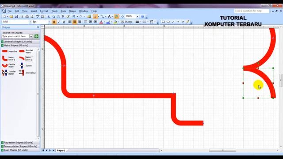
Task: Align text left
Action: click(x=70, y=22)
